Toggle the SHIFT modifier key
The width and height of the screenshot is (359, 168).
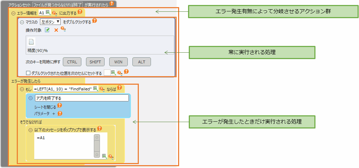(x=95, y=62)
